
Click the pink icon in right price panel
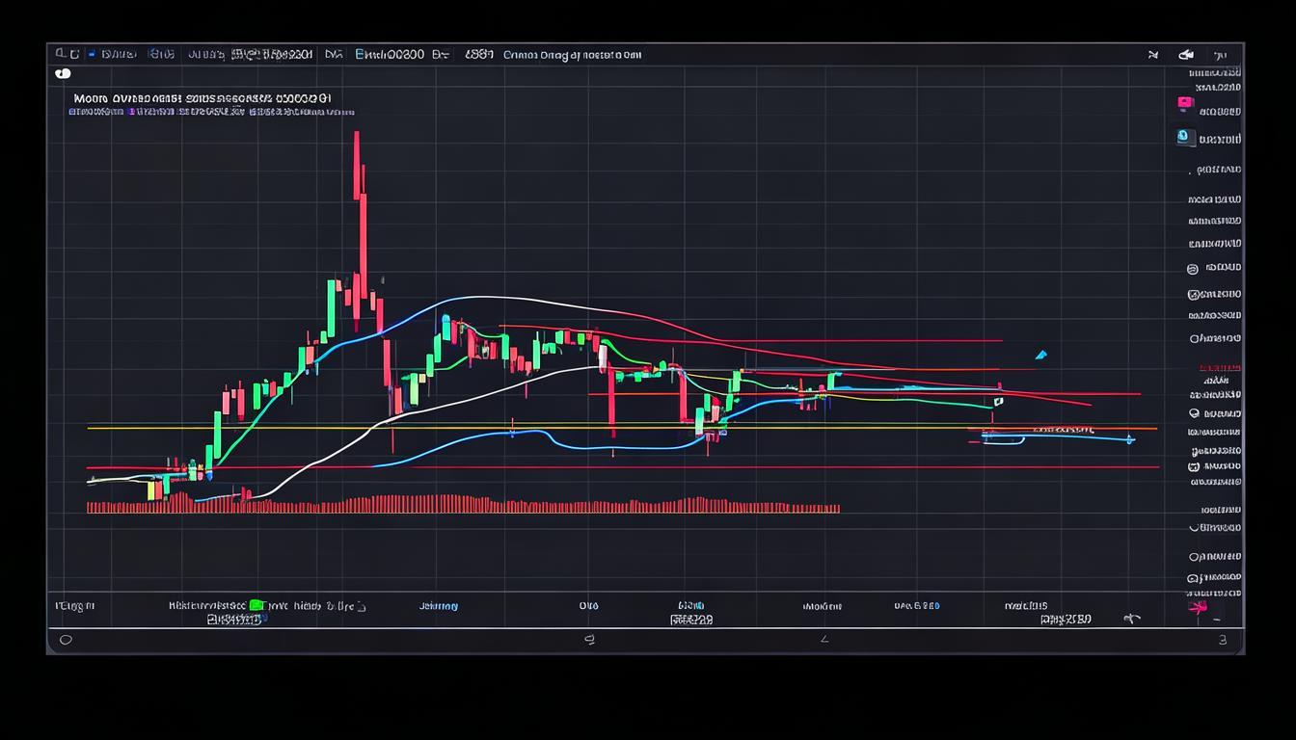[1185, 104]
